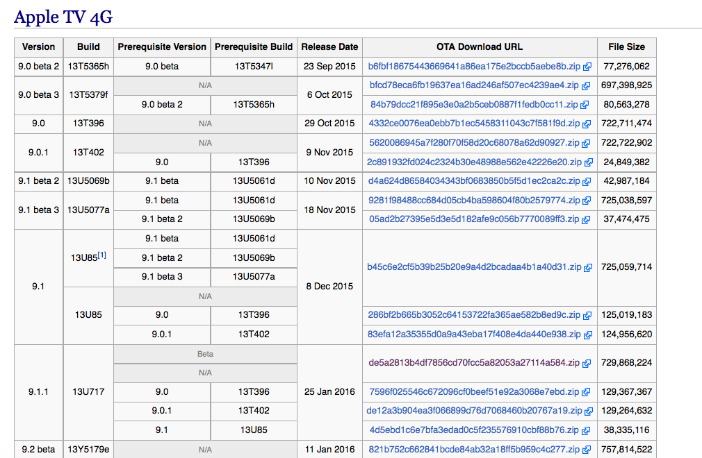Download the 4d5ebd1c6e7b zip file link

pyautogui.click(x=474, y=430)
